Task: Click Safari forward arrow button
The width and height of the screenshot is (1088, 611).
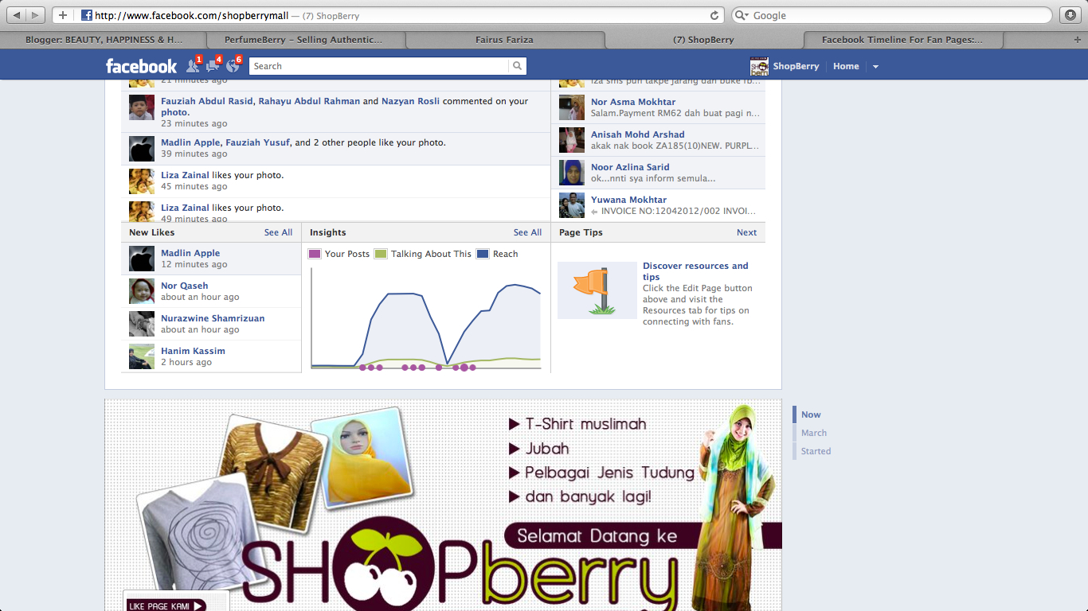Action: tap(36, 15)
